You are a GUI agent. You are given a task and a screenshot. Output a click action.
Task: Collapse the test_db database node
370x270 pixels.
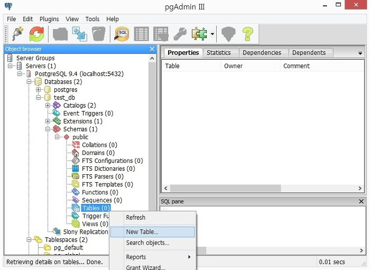[x=38, y=97]
